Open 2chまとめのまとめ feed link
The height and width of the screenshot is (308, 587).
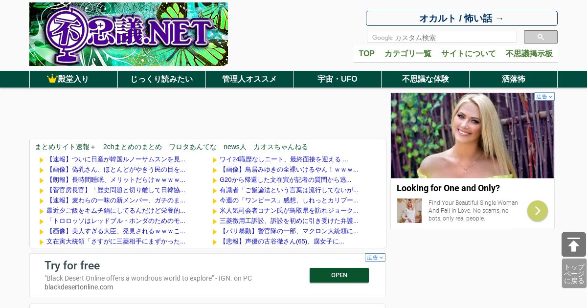(x=132, y=147)
